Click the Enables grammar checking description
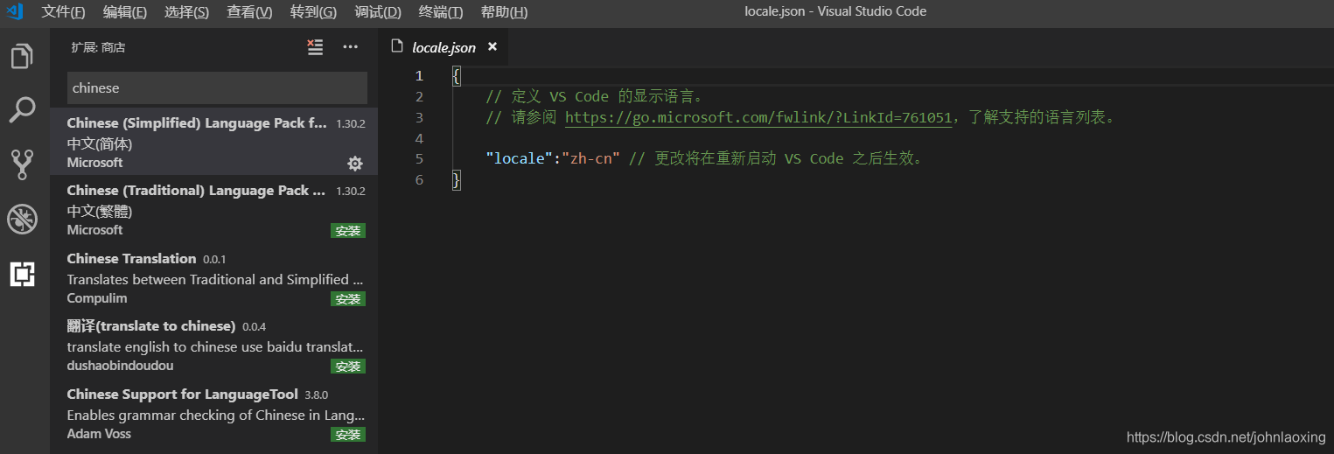Image resolution: width=1334 pixels, height=454 pixels. (215, 416)
